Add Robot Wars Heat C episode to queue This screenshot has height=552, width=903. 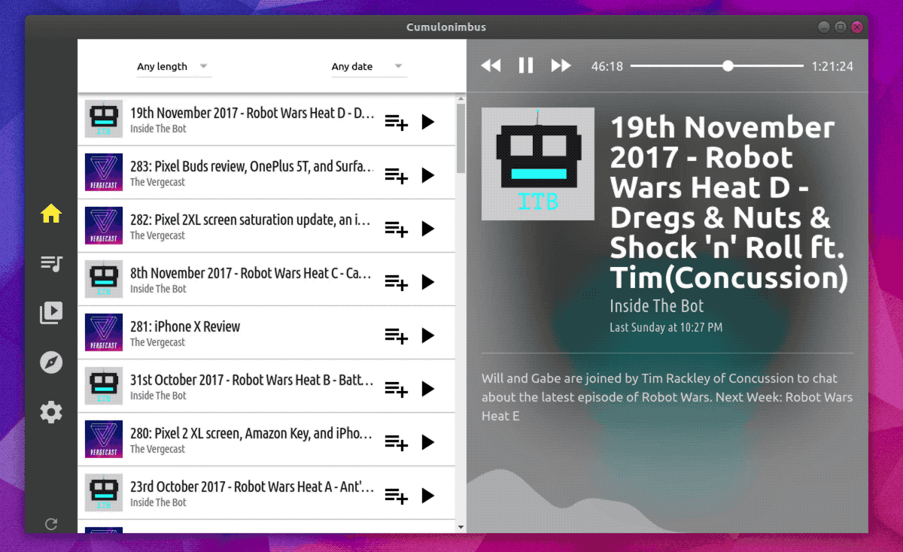(396, 282)
